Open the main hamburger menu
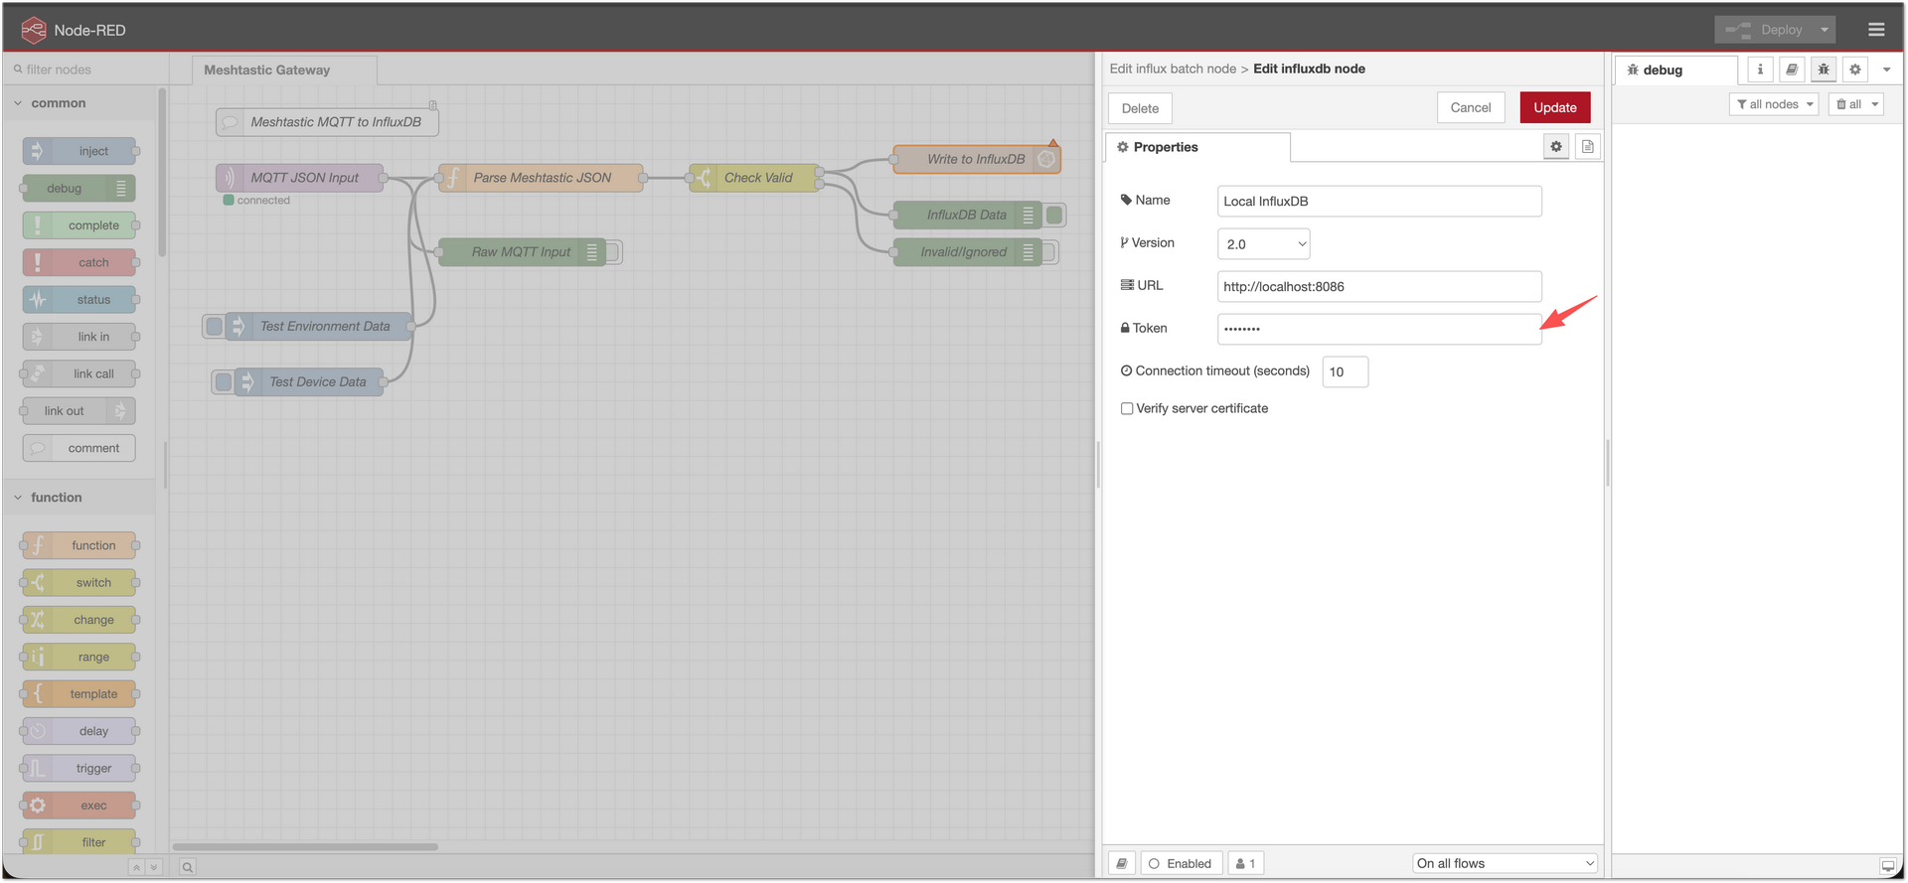Image resolution: width=1908 pixels, height=883 pixels. pyautogui.click(x=1875, y=30)
